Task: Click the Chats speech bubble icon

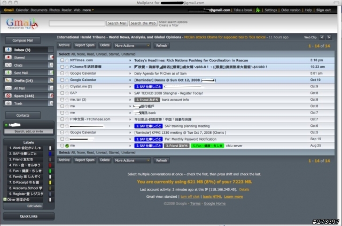Action: [9, 65]
